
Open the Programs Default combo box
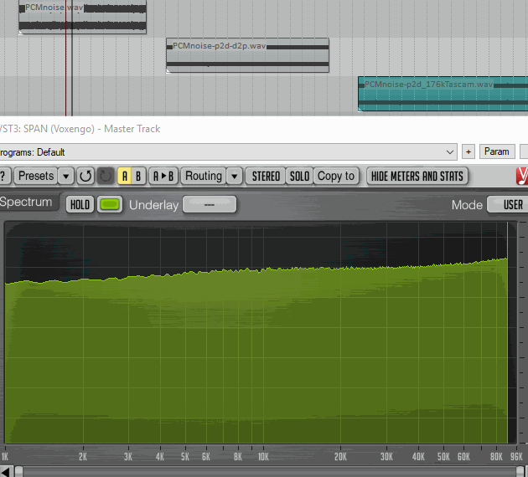pos(226,151)
